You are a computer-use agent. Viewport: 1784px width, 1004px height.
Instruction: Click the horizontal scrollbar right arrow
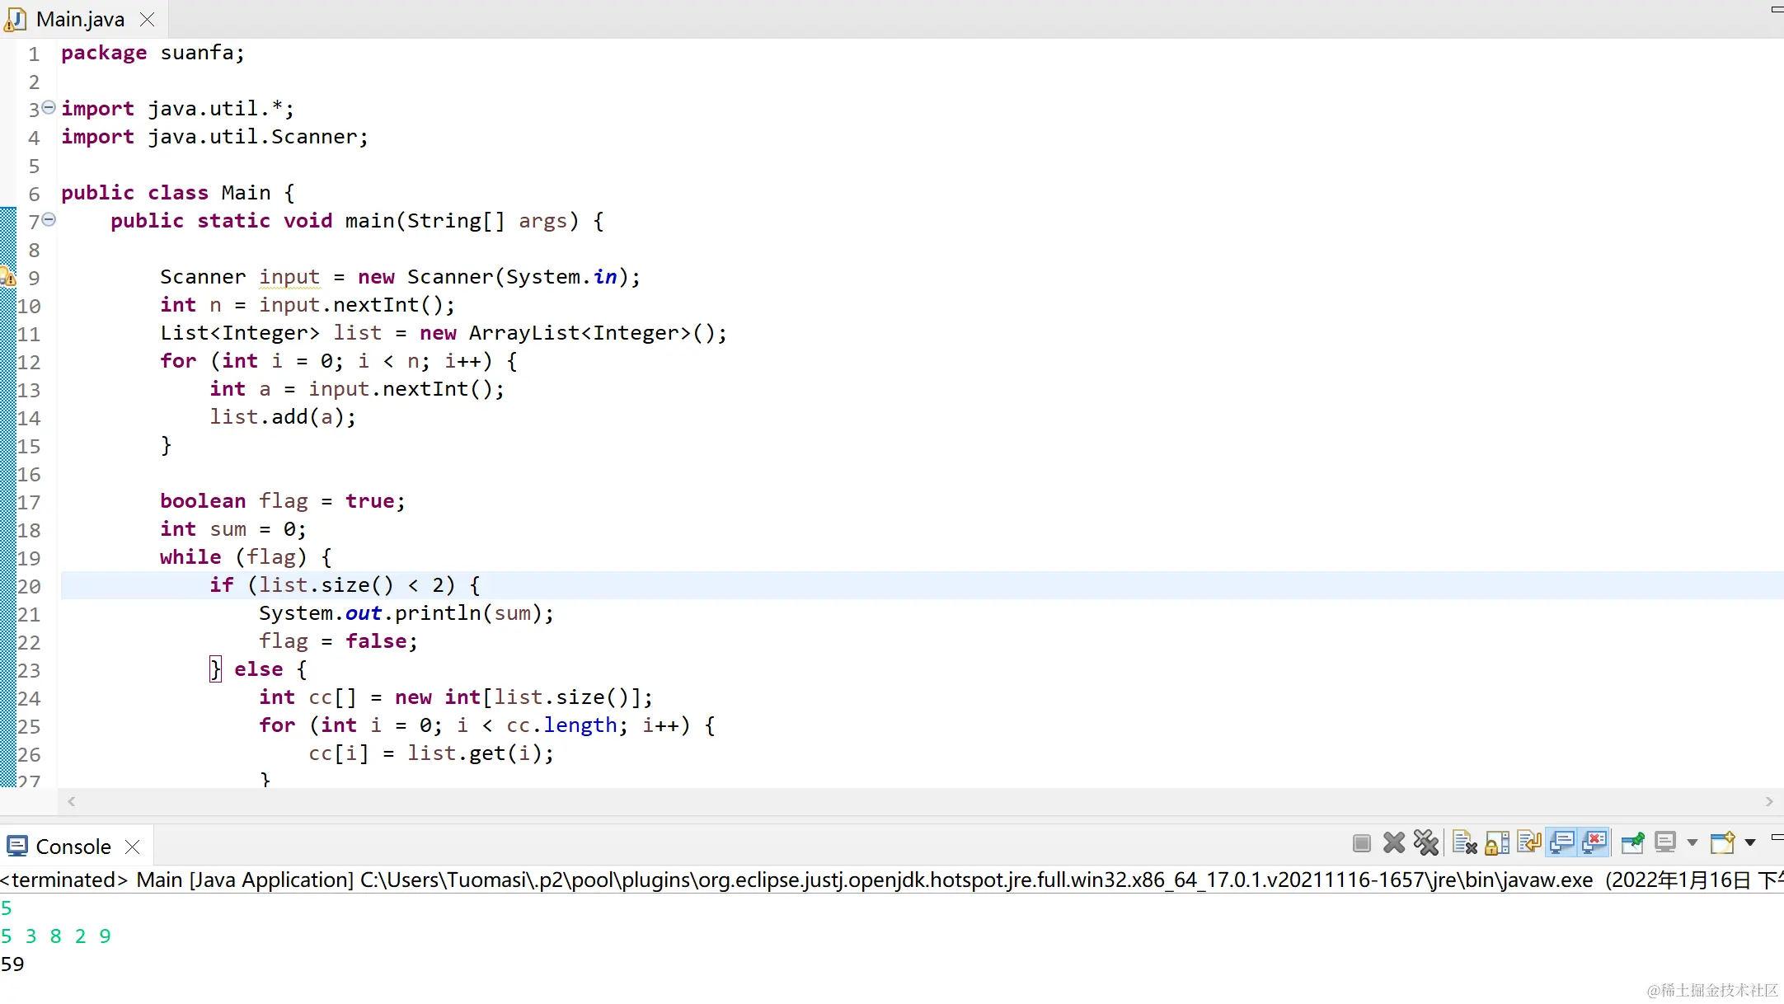1769,801
